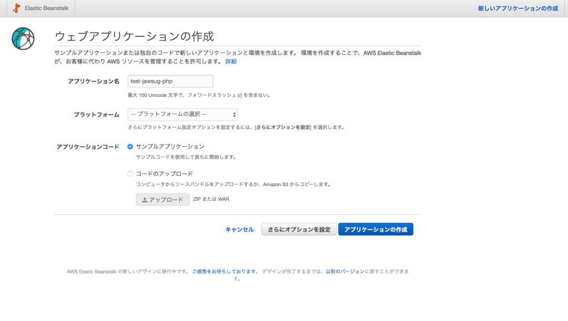The image size is (568, 321).
Task: Open the プラットフォームの選択 dropdown
Action: point(182,115)
